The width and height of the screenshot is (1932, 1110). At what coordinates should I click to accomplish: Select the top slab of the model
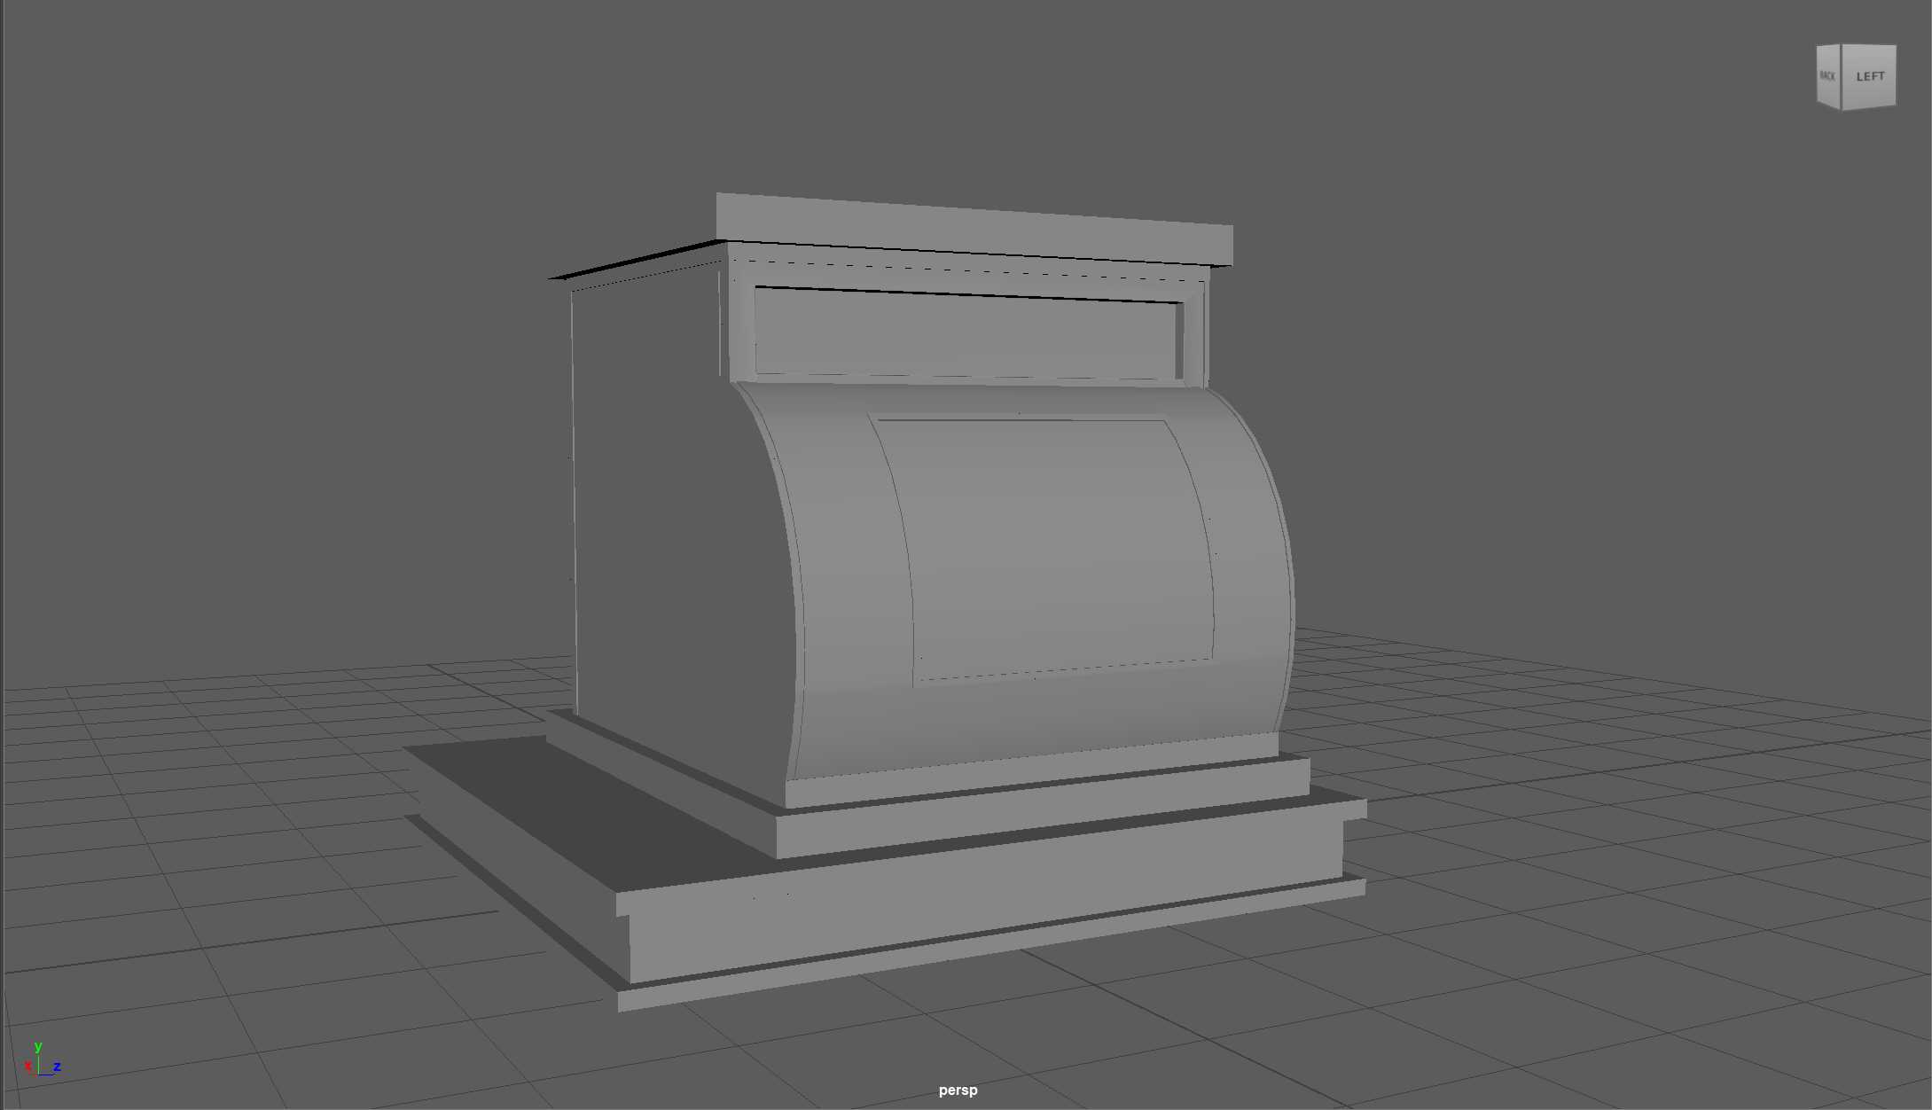[x=975, y=231]
